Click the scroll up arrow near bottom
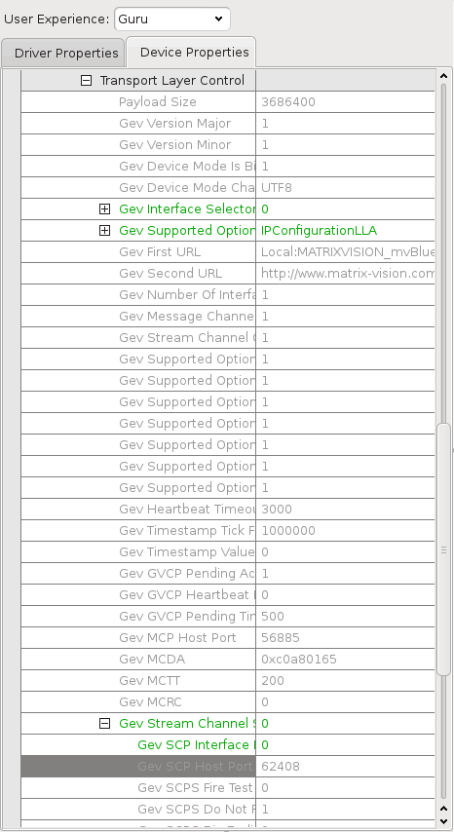Image resolution: width=454 pixels, height=832 pixels. pos(444,809)
